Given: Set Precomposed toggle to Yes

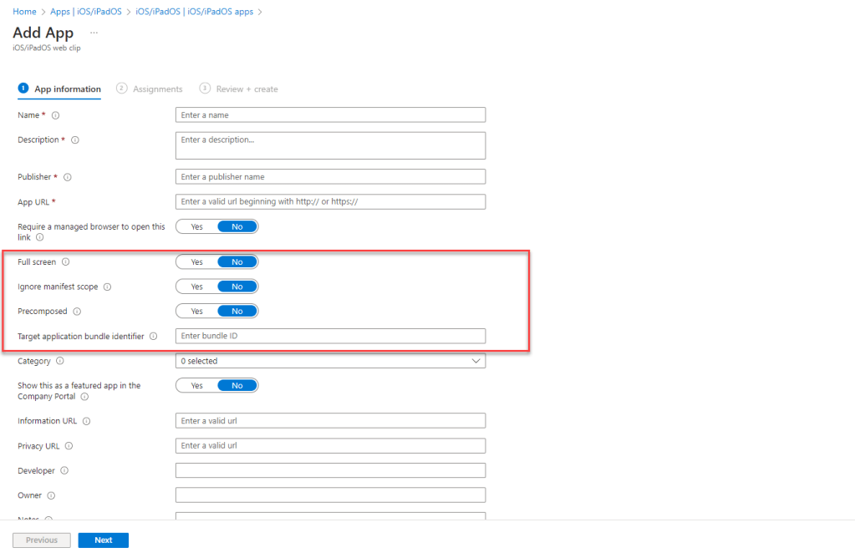Looking at the screenshot, I should click(197, 312).
